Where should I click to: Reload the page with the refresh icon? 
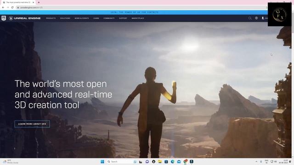pyautogui.click(x=12, y=7)
